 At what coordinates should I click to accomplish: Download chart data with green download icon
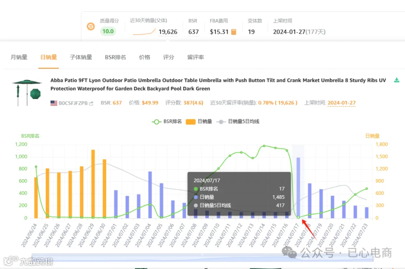(x=396, y=80)
